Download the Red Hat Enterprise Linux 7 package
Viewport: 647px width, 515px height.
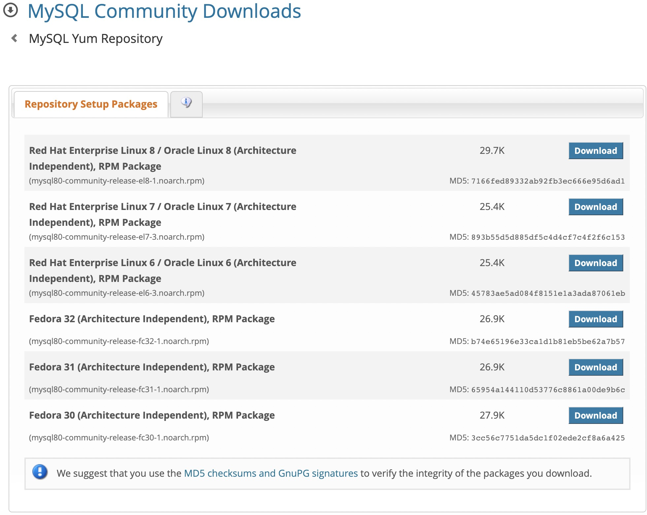(596, 207)
